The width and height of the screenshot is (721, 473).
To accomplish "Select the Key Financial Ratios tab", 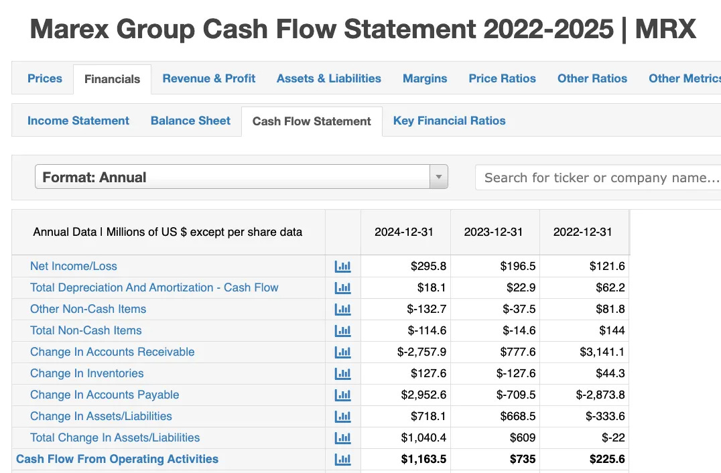I will [449, 121].
